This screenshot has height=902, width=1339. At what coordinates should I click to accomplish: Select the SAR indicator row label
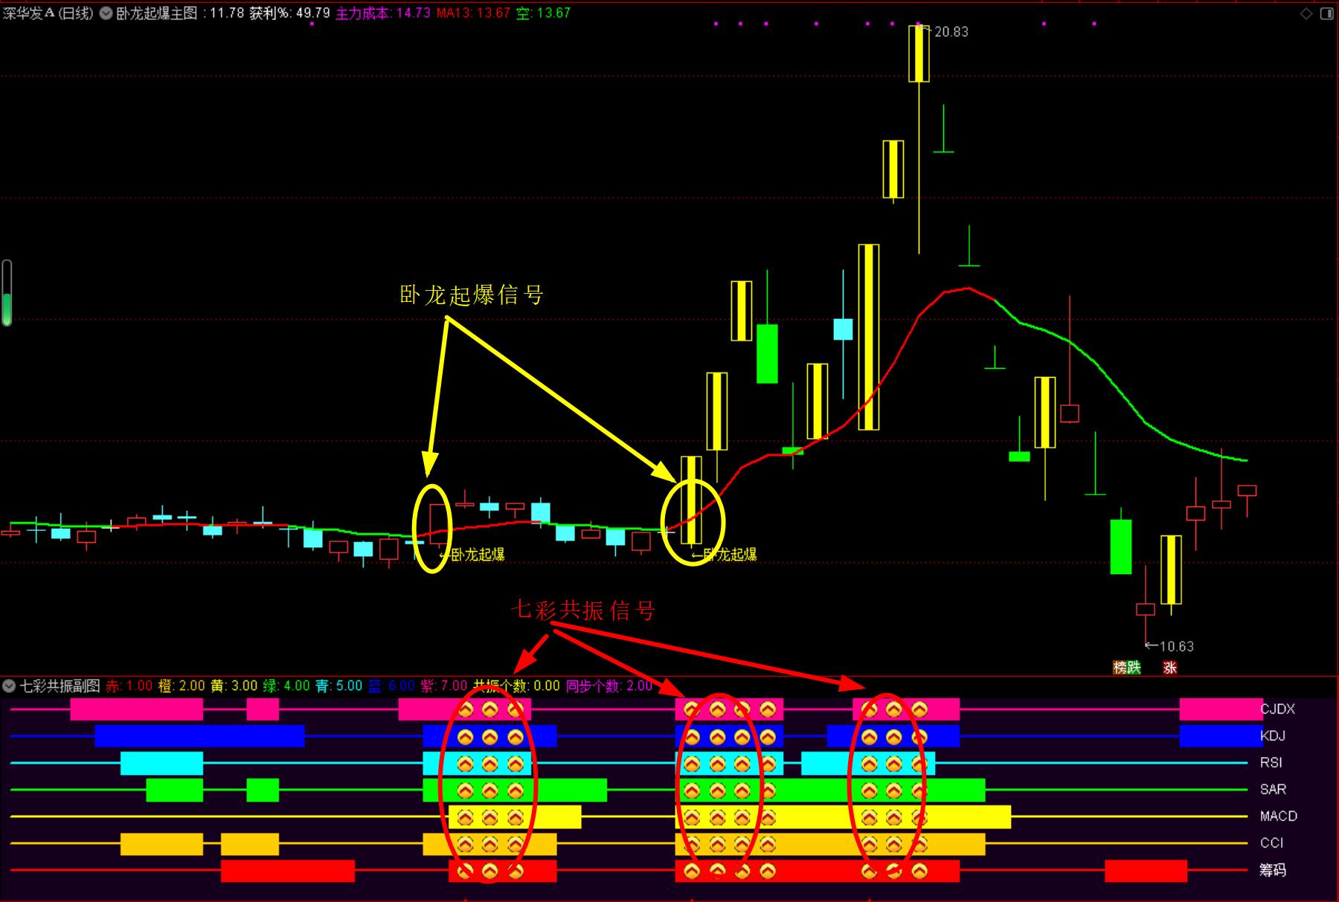[1274, 789]
